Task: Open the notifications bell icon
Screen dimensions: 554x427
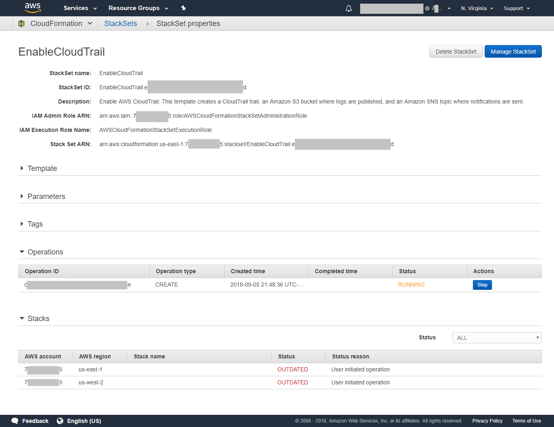Action: (349, 8)
